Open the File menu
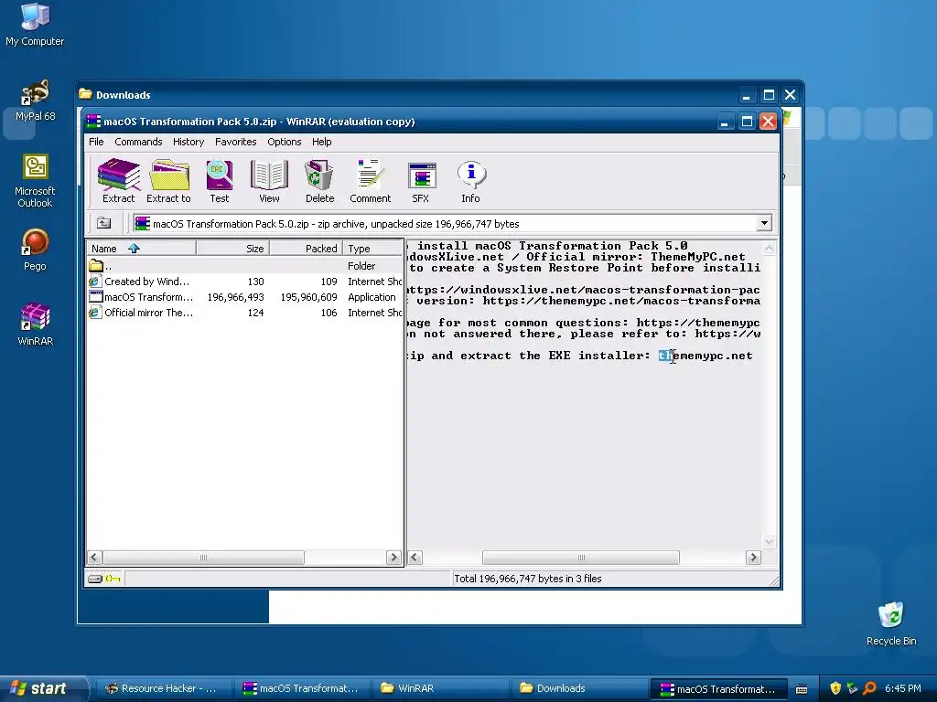The height and width of the screenshot is (702, 937). coord(96,142)
